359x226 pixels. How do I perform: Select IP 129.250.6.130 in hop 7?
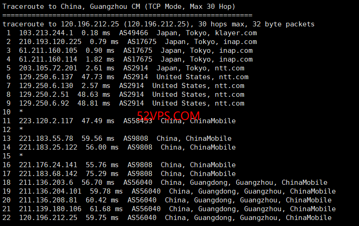46,86
